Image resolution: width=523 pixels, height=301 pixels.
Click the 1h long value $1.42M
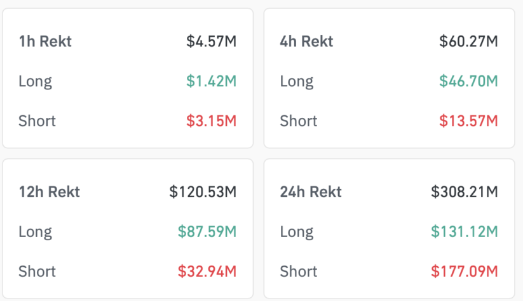pyautogui.click(x=211, y=81)
